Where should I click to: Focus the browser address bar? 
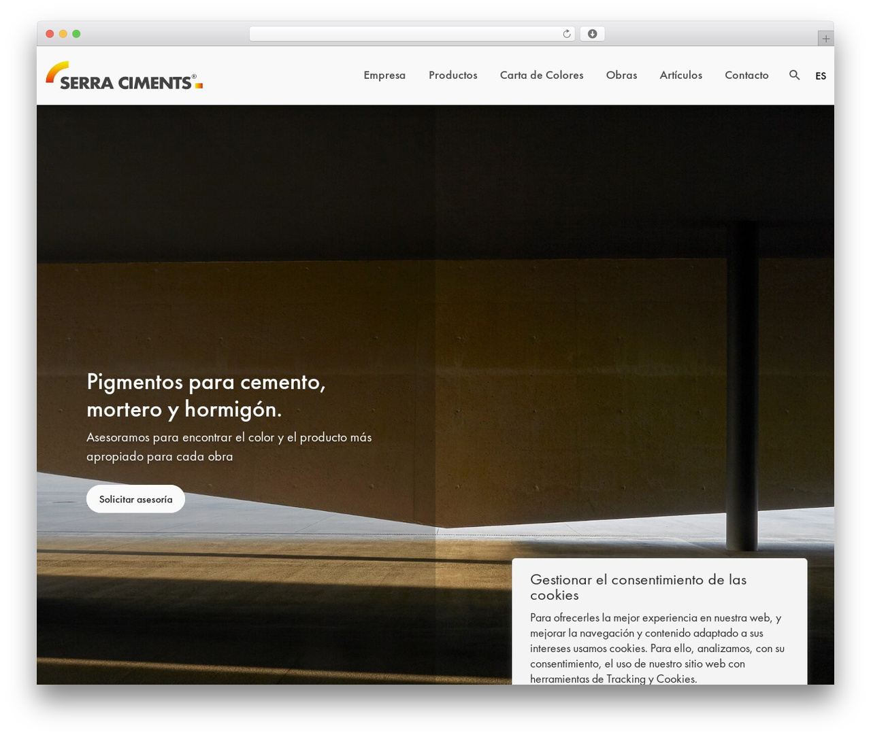point(412,34)
